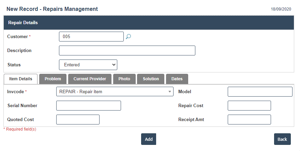Select the Item Details tab

20,79
